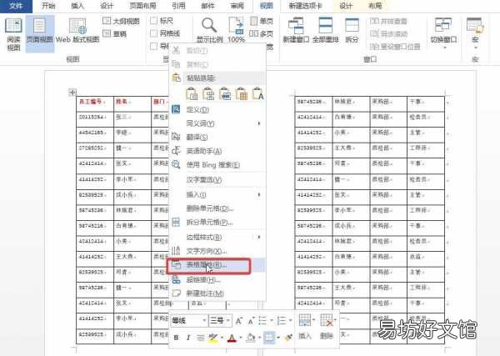Toggle bold in mini toolbar
This screenshot has height=356, width=500.
tap(176, 338)
